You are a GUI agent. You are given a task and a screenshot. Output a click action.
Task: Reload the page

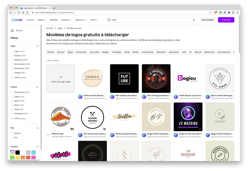pyautogui.click(x=19, y=12)
